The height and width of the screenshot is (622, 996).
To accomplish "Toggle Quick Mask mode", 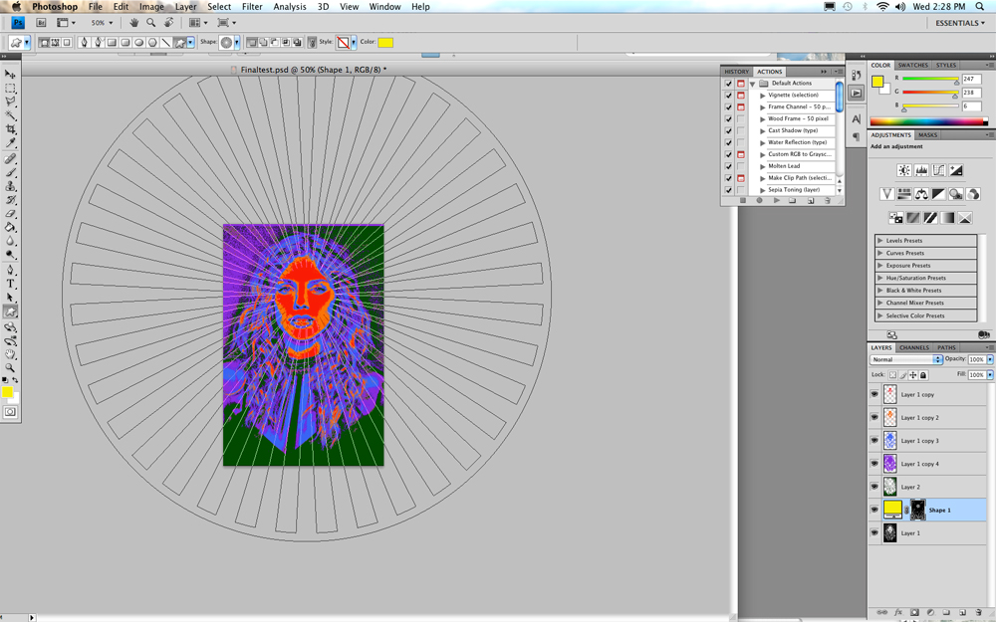I will [x=10, y=412].
